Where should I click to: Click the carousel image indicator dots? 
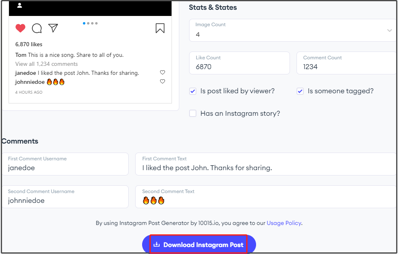(90, 23)
